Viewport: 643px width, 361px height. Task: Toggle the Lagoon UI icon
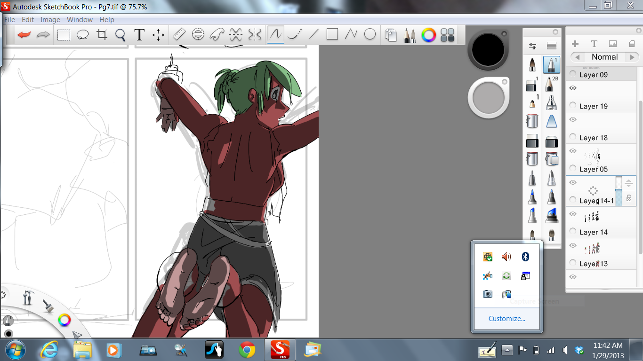coord(447,35)
